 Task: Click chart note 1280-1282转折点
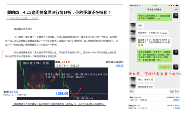[83, 98]
